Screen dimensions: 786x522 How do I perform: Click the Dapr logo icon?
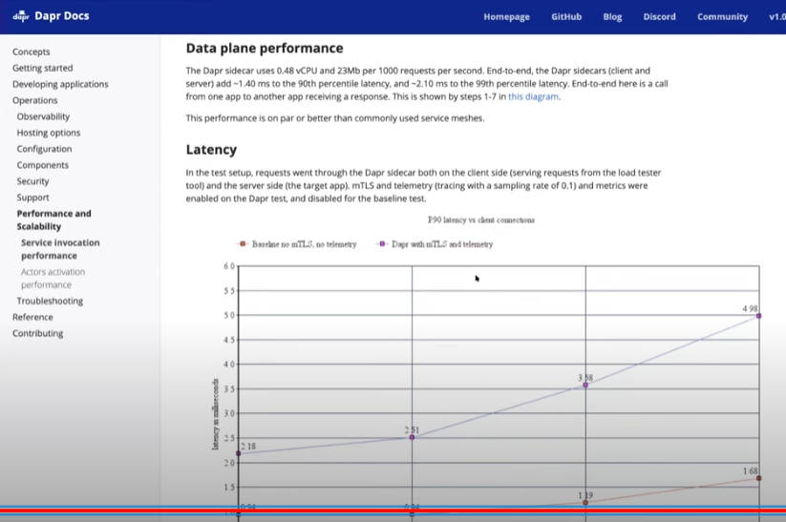coord(21,16)
